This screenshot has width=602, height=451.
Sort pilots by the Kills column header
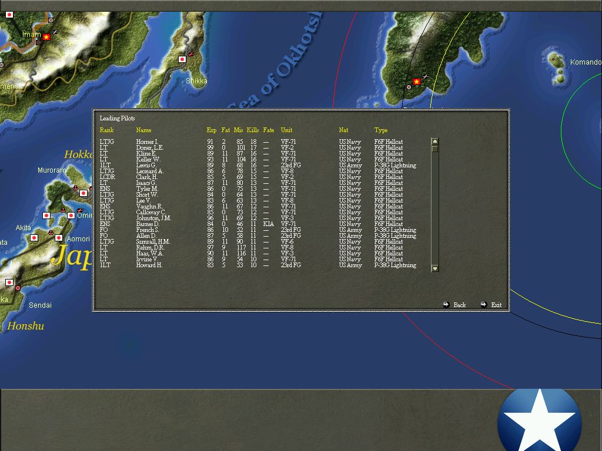(253, 130)
